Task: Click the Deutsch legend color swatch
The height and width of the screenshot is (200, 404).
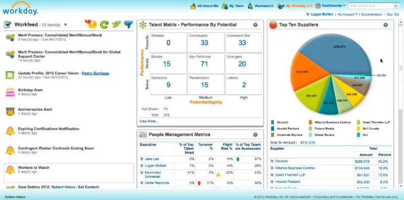Action: click(x=273, y=122)
